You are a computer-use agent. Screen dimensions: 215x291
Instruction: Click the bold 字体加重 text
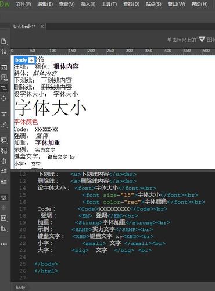click(48, 143)
